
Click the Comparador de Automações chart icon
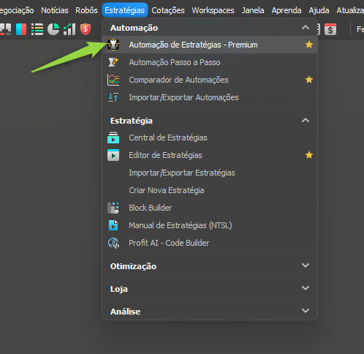pyautogui.click(x=113, y=80)
